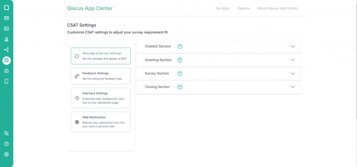Expand the Chatbot Section chevron

click(293, 47)
